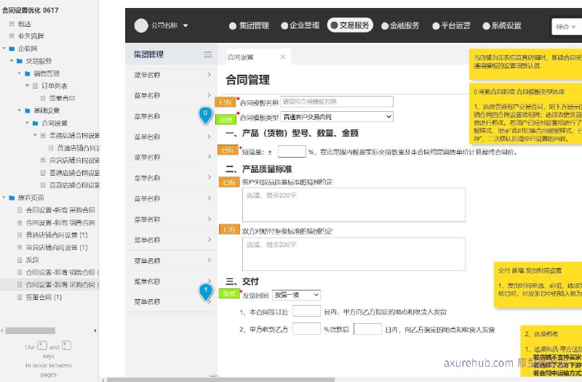Click the page icon beside 概述
Screen dimensions: 582x382
[12, 24]
